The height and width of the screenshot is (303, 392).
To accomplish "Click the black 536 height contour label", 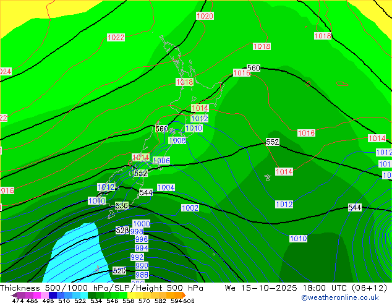I will coord(122,206).
